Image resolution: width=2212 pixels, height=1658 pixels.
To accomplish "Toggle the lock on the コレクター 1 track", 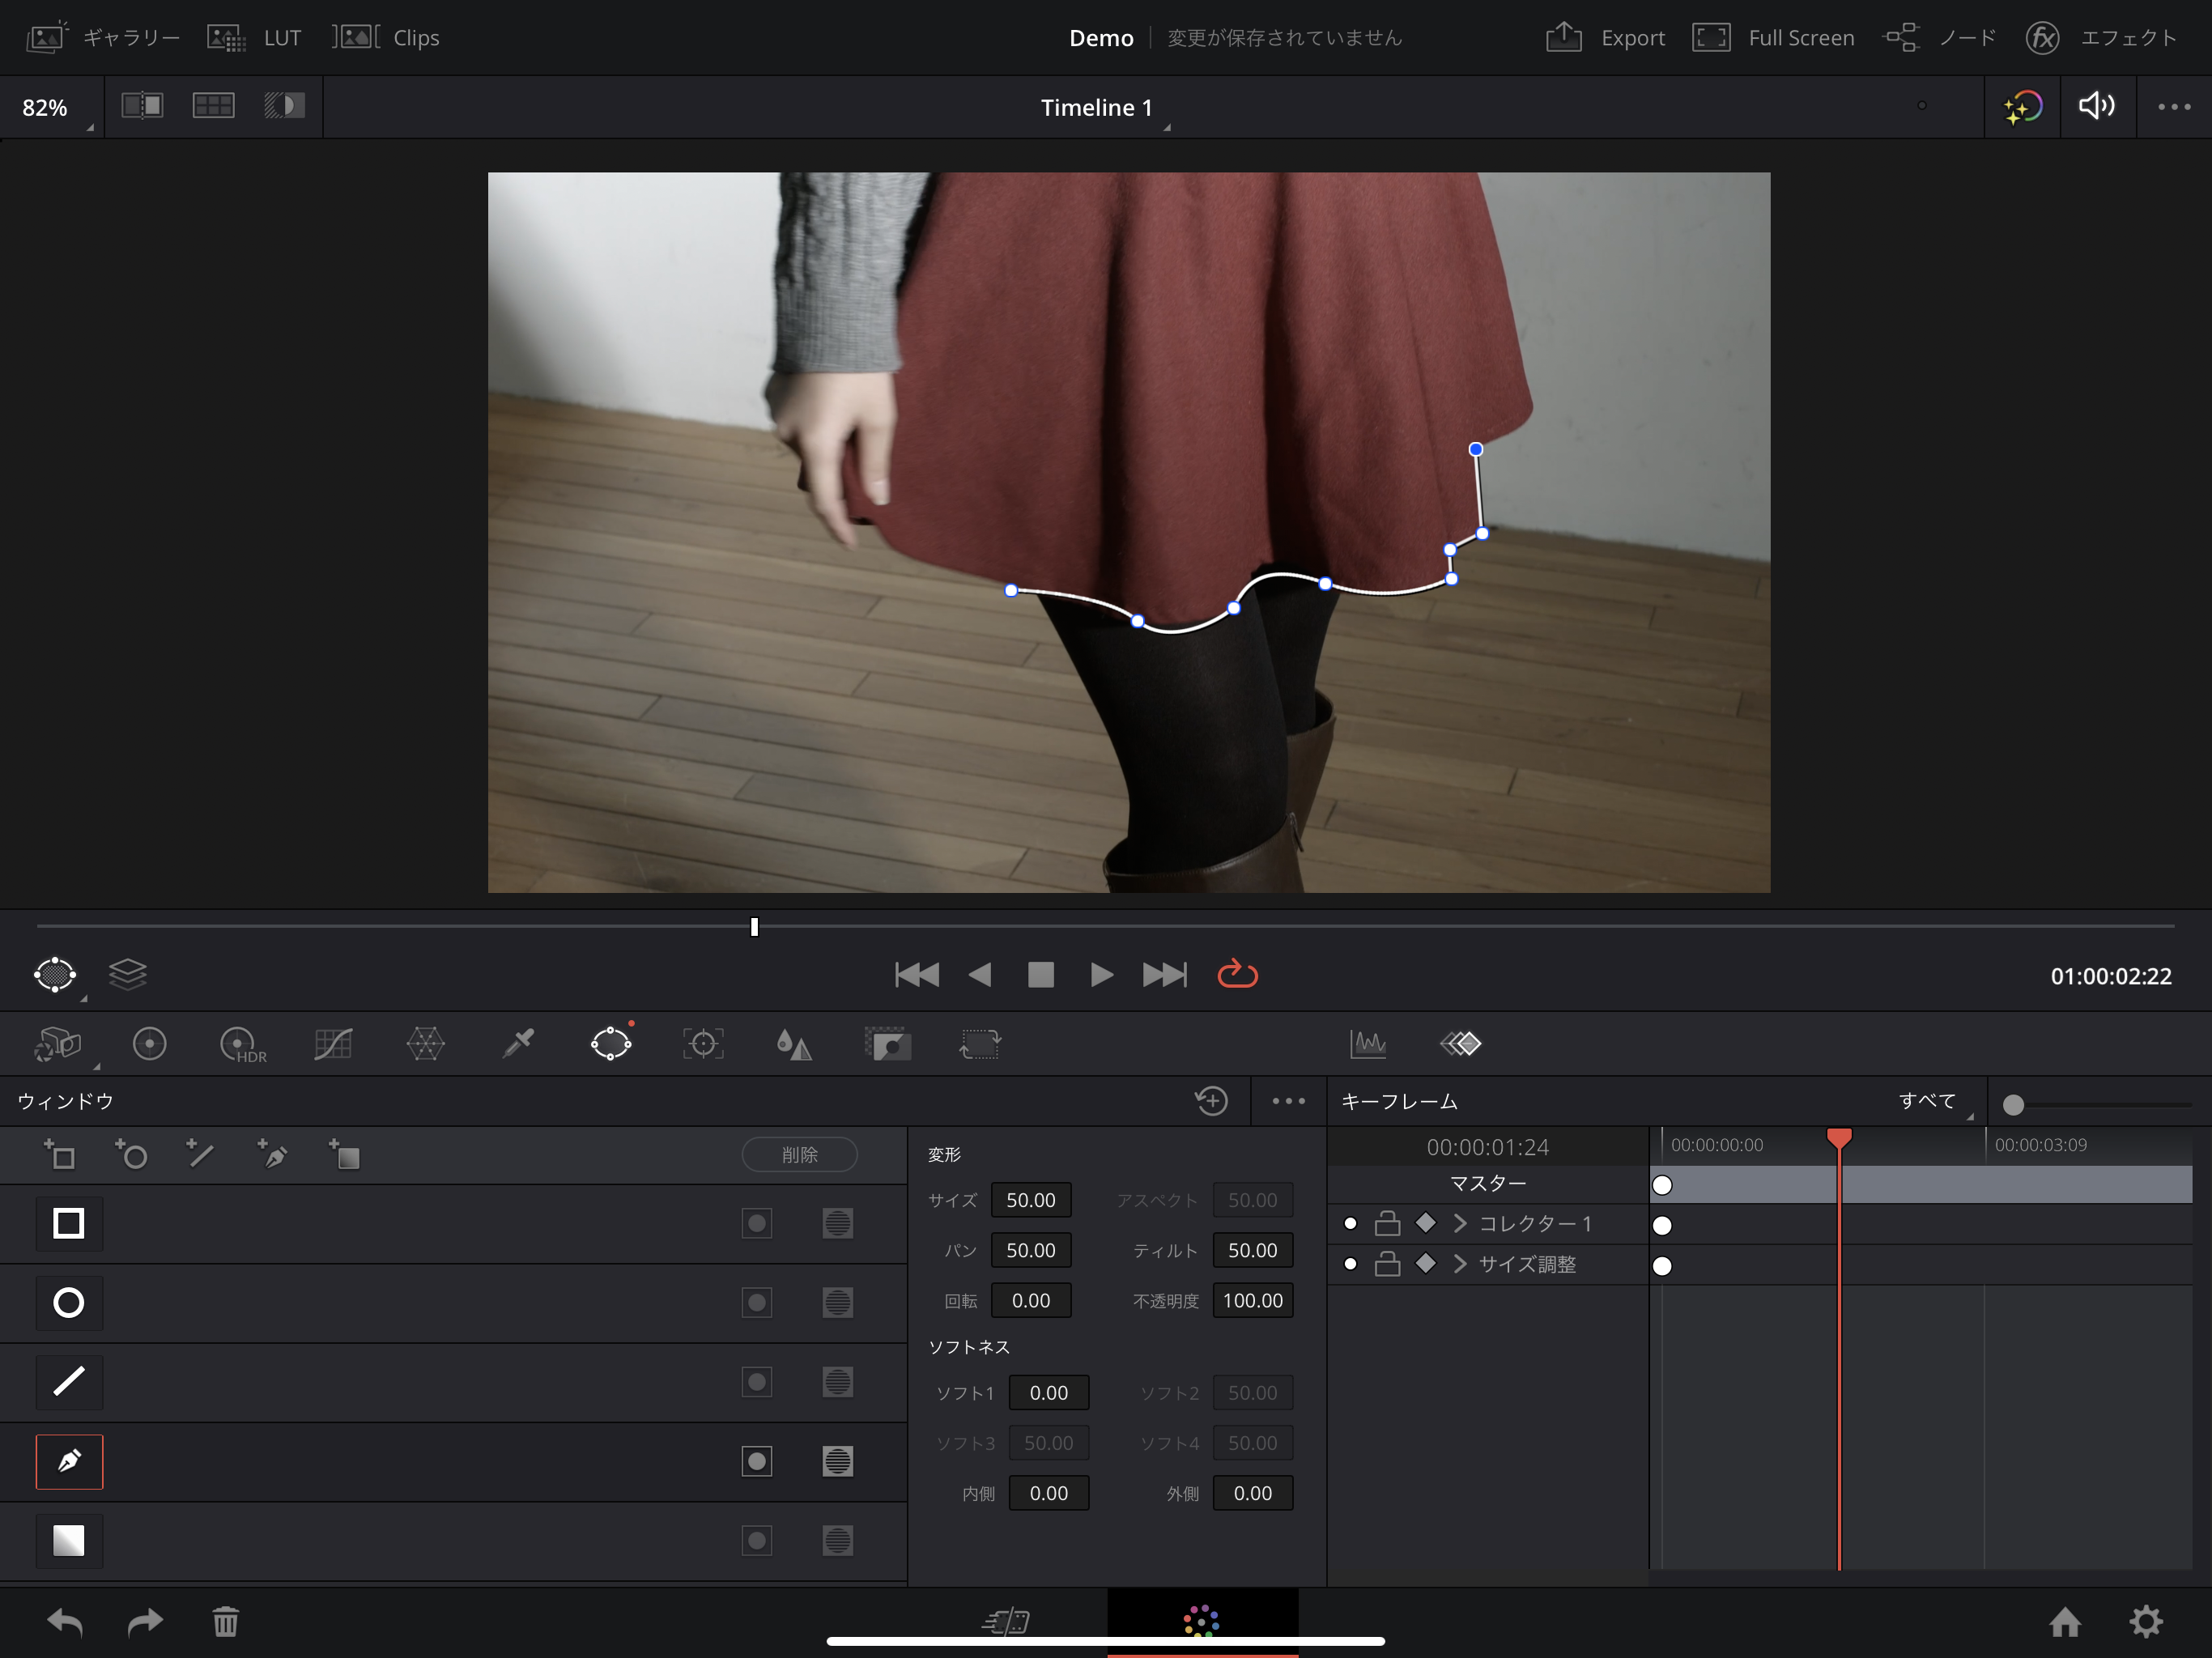I will (x=1387, y=1223).
